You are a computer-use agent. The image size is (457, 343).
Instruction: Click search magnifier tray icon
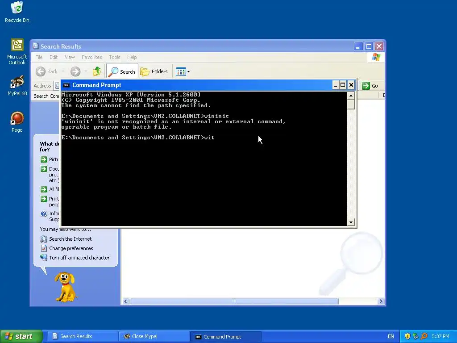424,336
